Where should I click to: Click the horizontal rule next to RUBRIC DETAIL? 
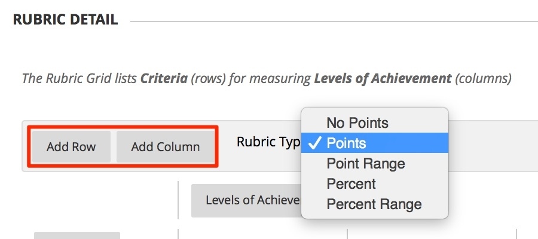(x=329, y=22)
